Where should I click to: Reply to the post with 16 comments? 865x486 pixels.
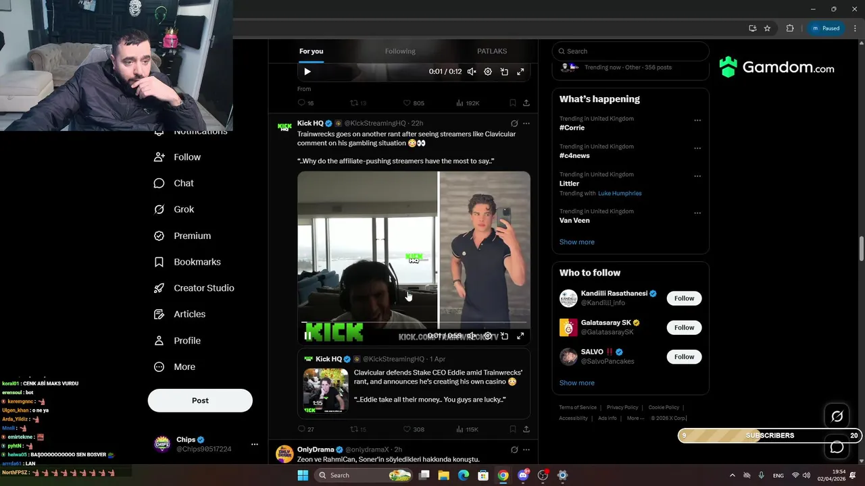(305, 103)
